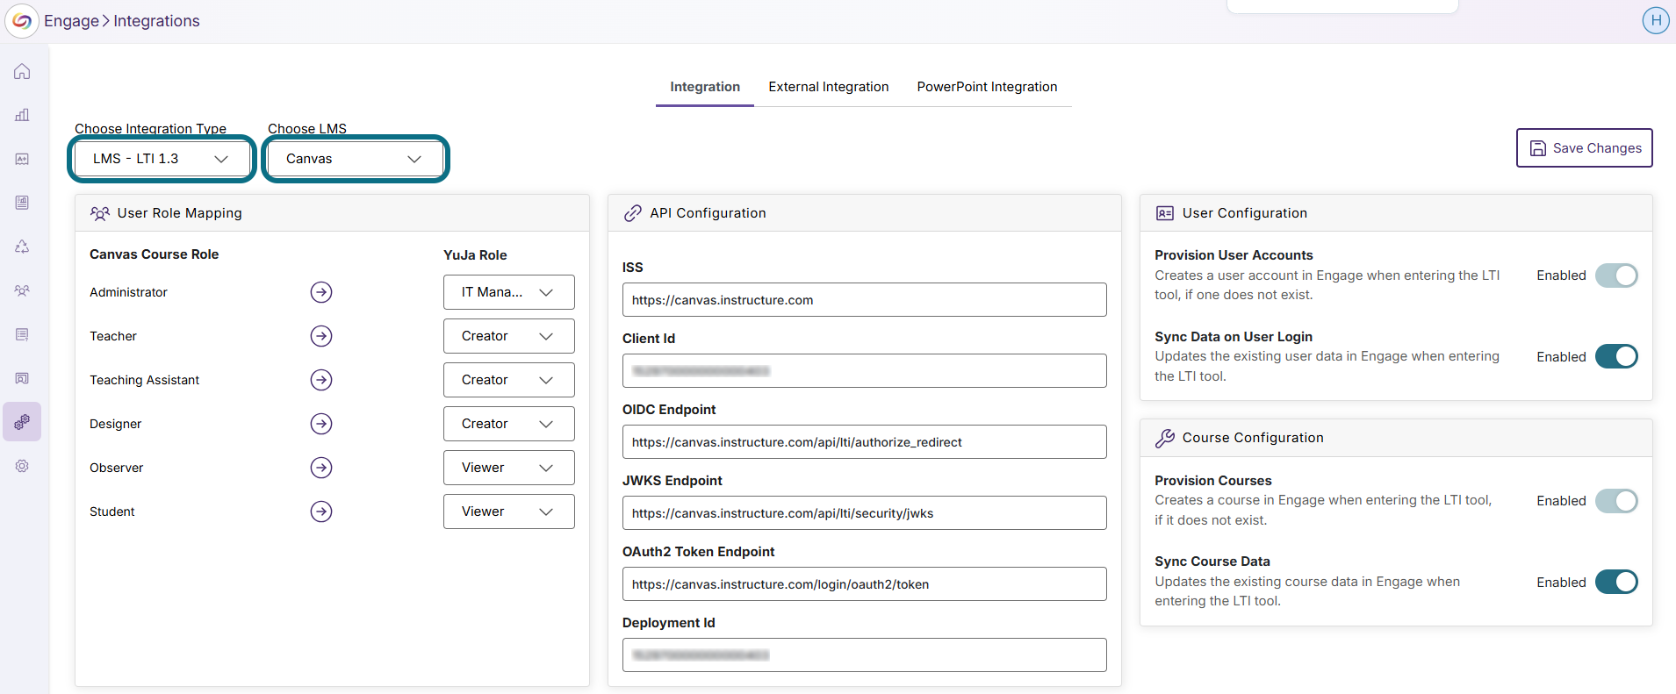Turn off Sync Course Data toggle
Viewport: 1676px width, 694px height.
(x=1616, y=582)
